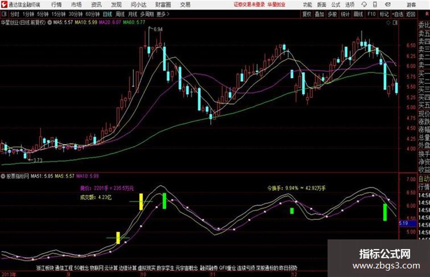The width and height of the screenshot is (430, 277).
Task: Select the 周线 weekly chart tab
Action: [x=120, y=14]
